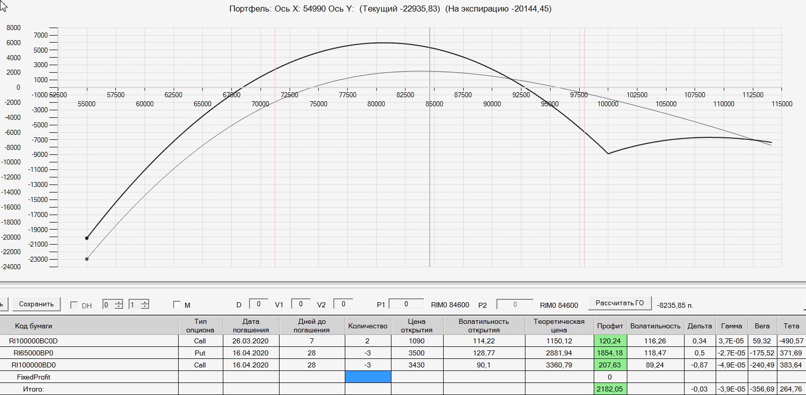The width and height of the screenshot is (806, 395).
Task: Click the theoretical price cell 1150,12
Action: pyautogui.click(x=559, y=341)
